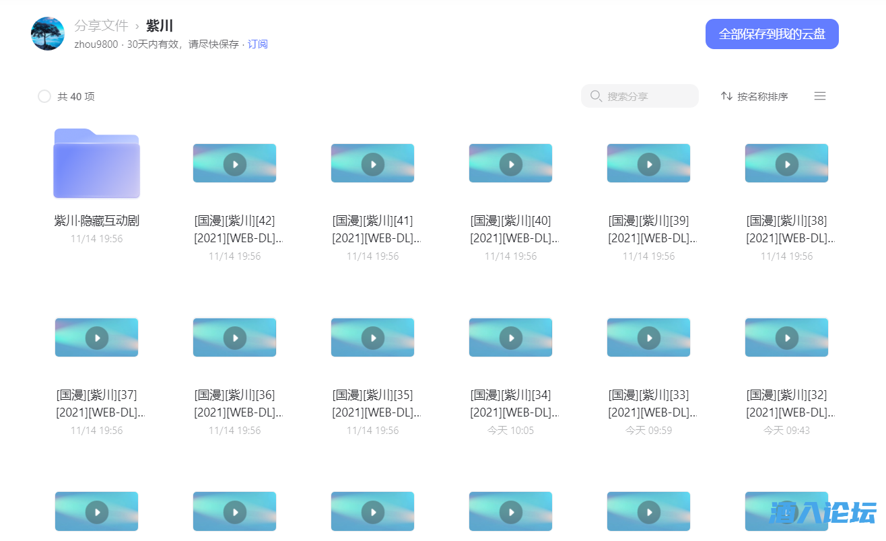Open the view options menu icon
Image resolution: width=886 pixels, height=541 pixels.
click(x=820, y=96)
